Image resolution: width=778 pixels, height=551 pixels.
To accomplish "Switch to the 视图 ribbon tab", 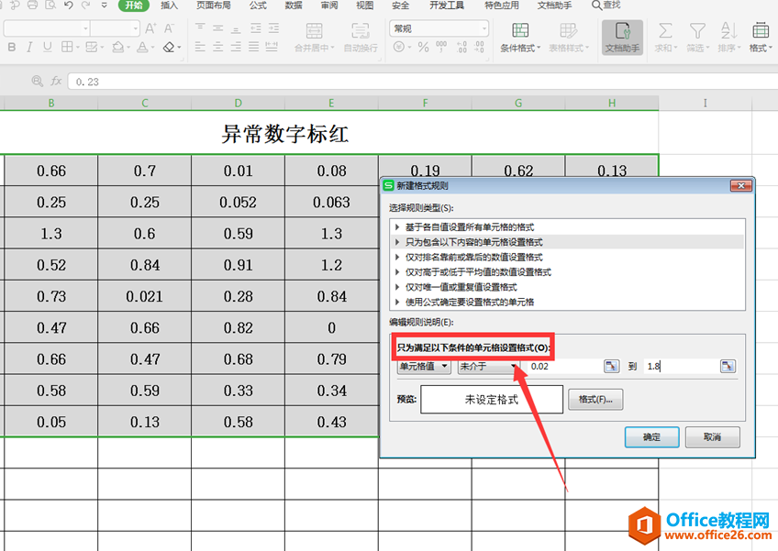I will [x=365, y=5].
